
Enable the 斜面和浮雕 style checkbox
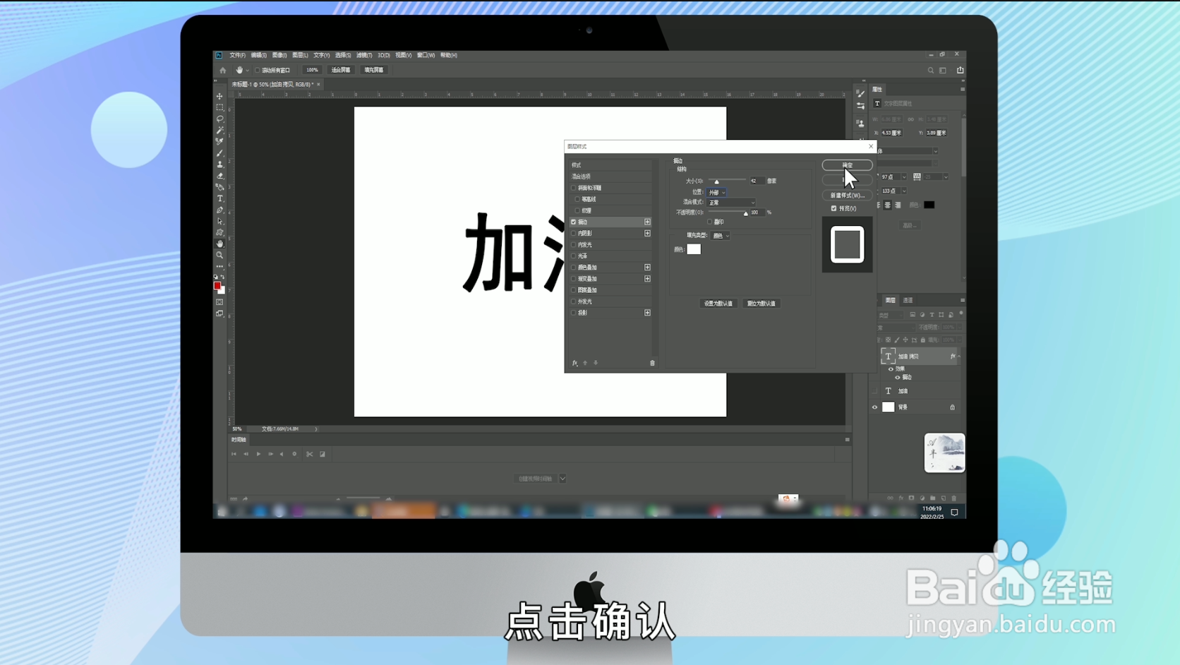pos(574,188)
